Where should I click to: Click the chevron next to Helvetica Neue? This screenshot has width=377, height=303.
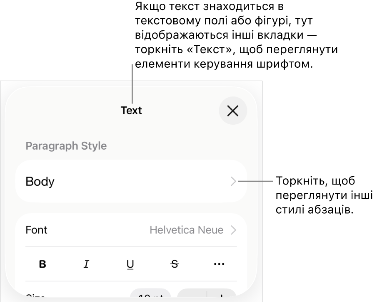(234, 230)
